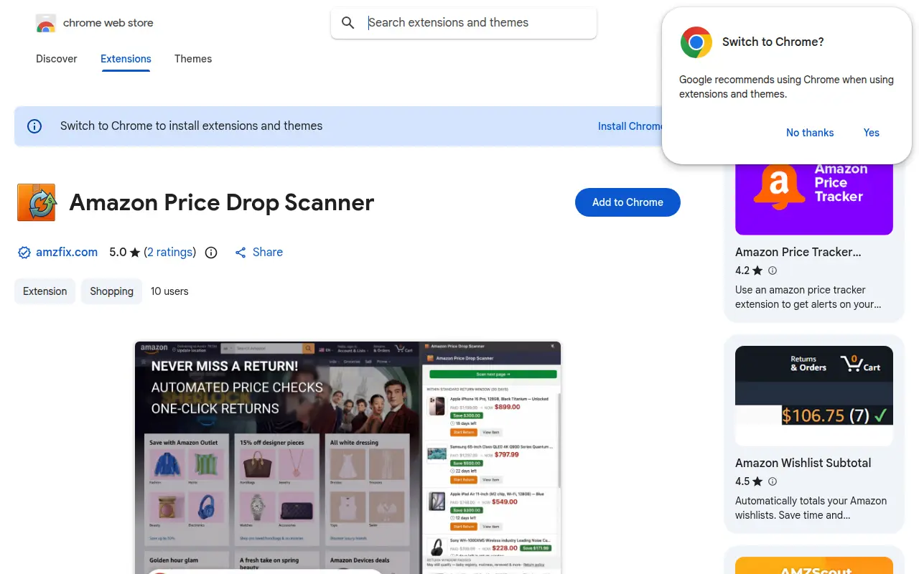919x574 pixels.
Task: Open the 2 ratings link
Action: [x=170, y=253]
